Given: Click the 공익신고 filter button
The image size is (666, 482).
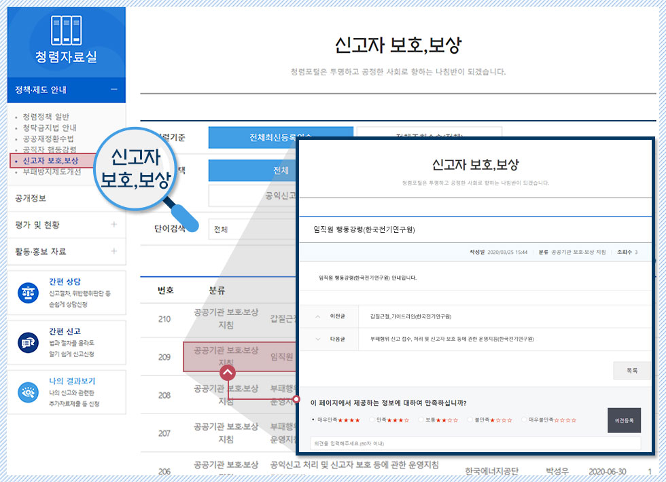Looking at the screenshot, I should tap(252, 196).
